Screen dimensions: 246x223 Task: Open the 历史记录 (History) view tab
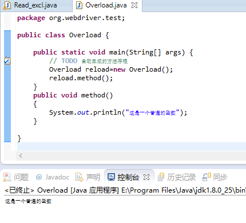177,177
